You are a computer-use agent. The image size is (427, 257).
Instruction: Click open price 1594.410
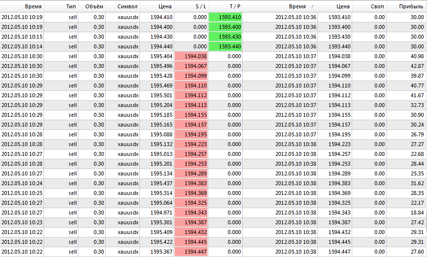pyautogui.click(x=161, y=17)
